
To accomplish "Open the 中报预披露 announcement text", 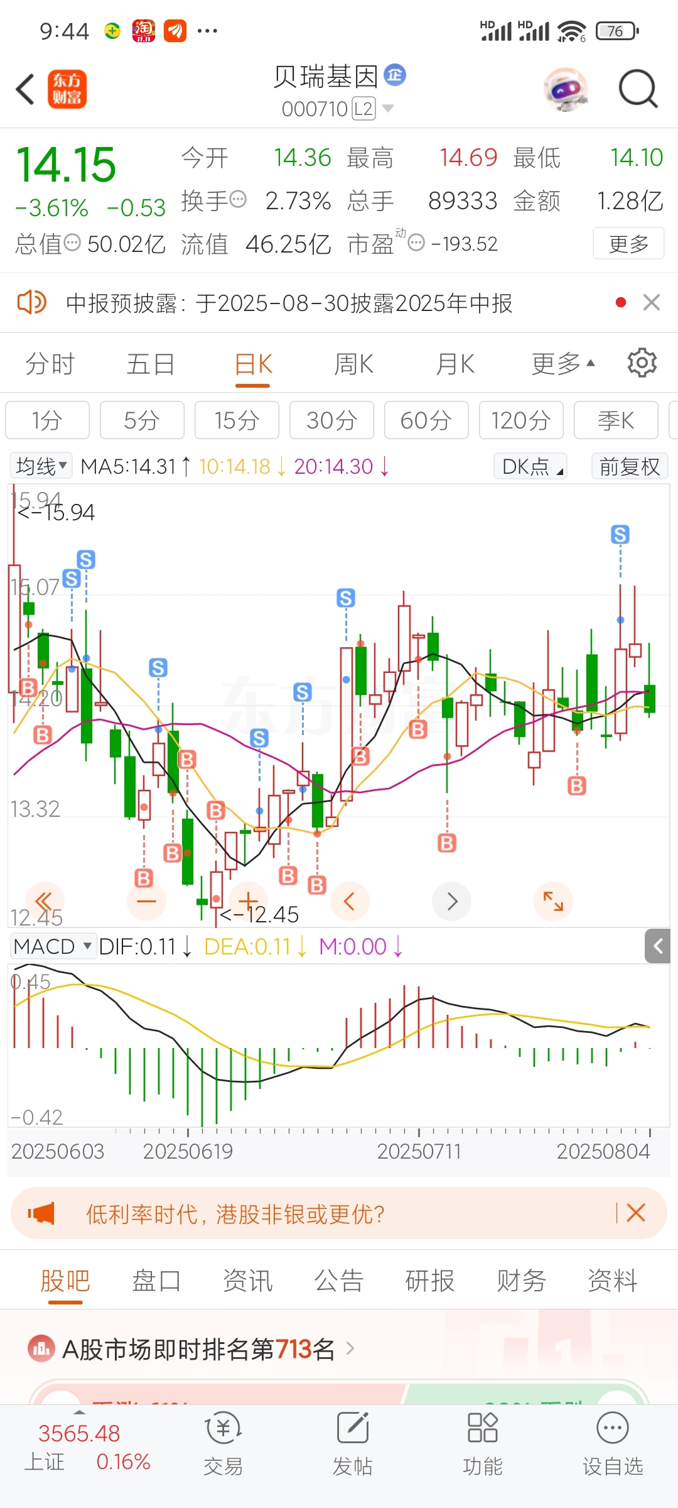I will click(x=289, y=303).
